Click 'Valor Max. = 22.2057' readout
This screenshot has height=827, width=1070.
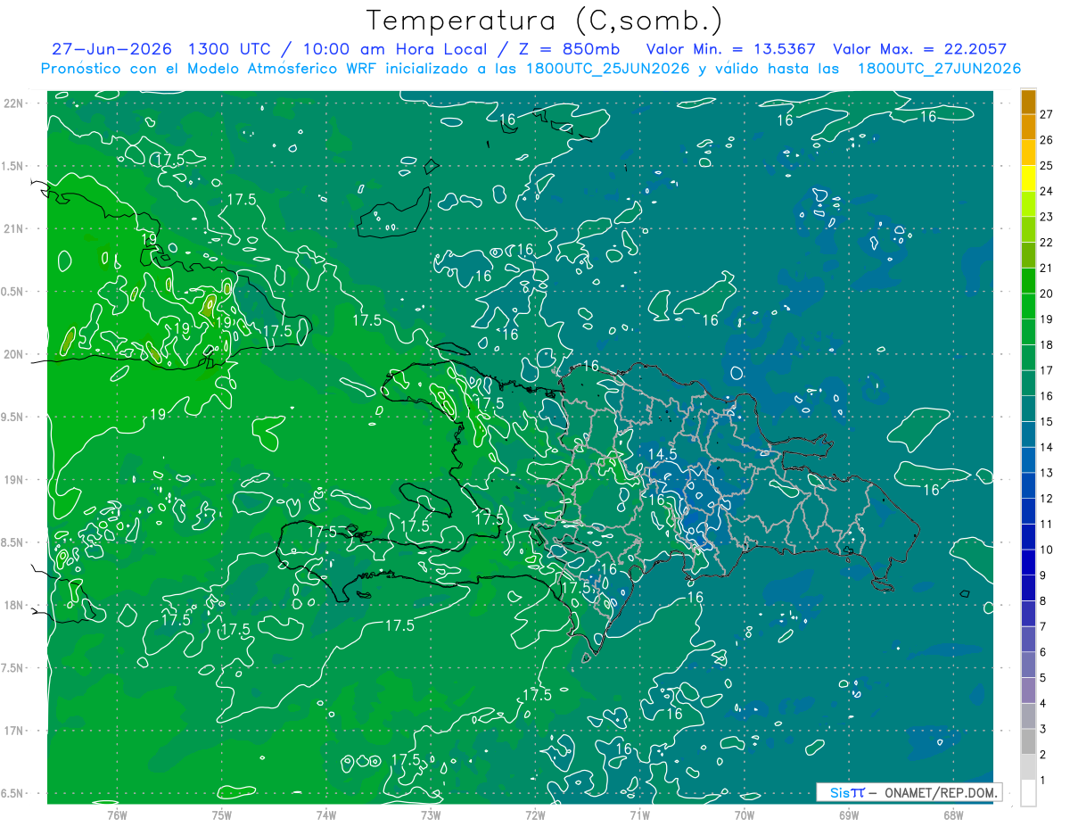[x=920, y=49]
